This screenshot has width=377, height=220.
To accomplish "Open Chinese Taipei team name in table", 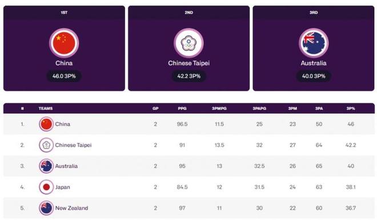I will pos(73,145).
